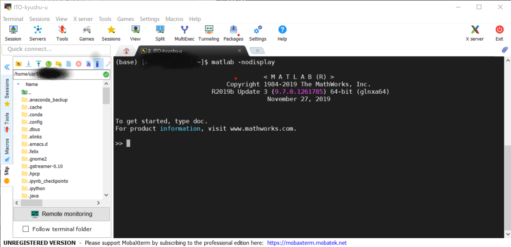The height and width of the screenshot is (247, 511).
Task: Select the Macros vertical sidebar tab
Action: click(7, 149)
